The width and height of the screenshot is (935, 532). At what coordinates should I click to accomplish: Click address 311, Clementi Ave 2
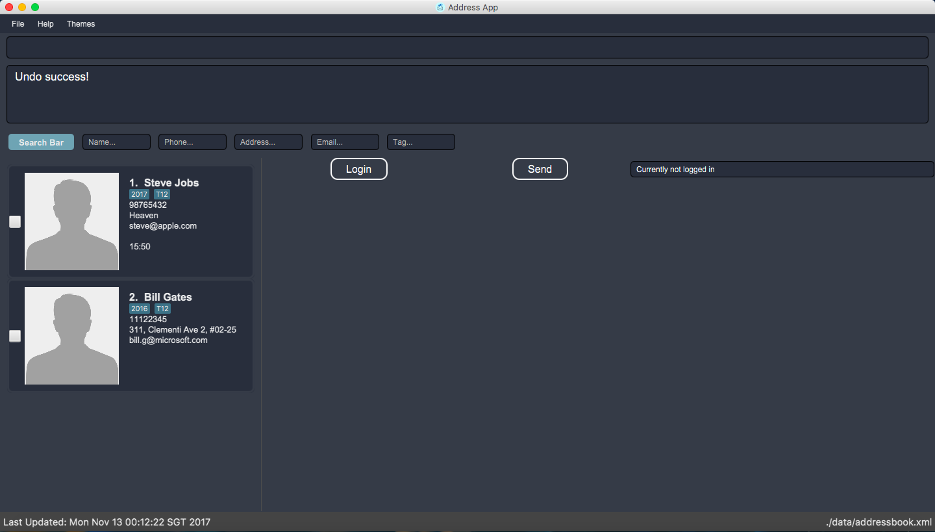tap(182, 330)
